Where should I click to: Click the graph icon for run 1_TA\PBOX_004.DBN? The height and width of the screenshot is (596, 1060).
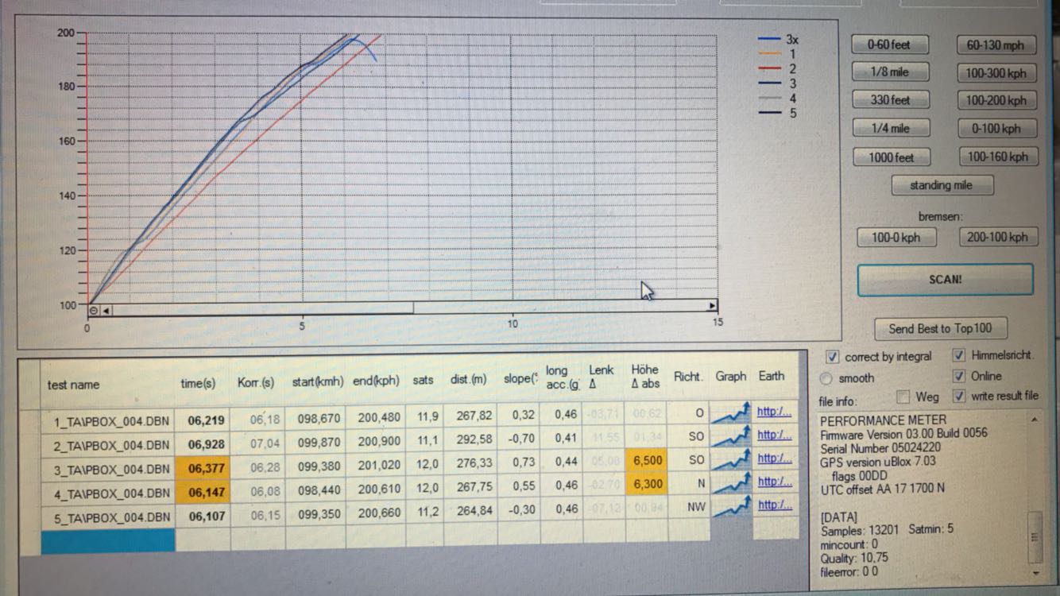point(730,414)
